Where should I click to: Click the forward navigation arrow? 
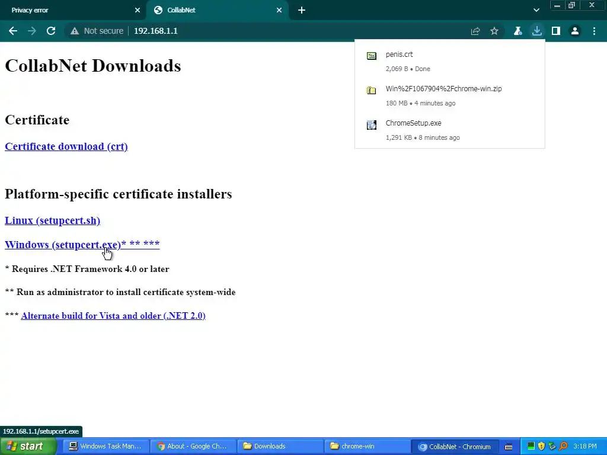click(32, 31)
